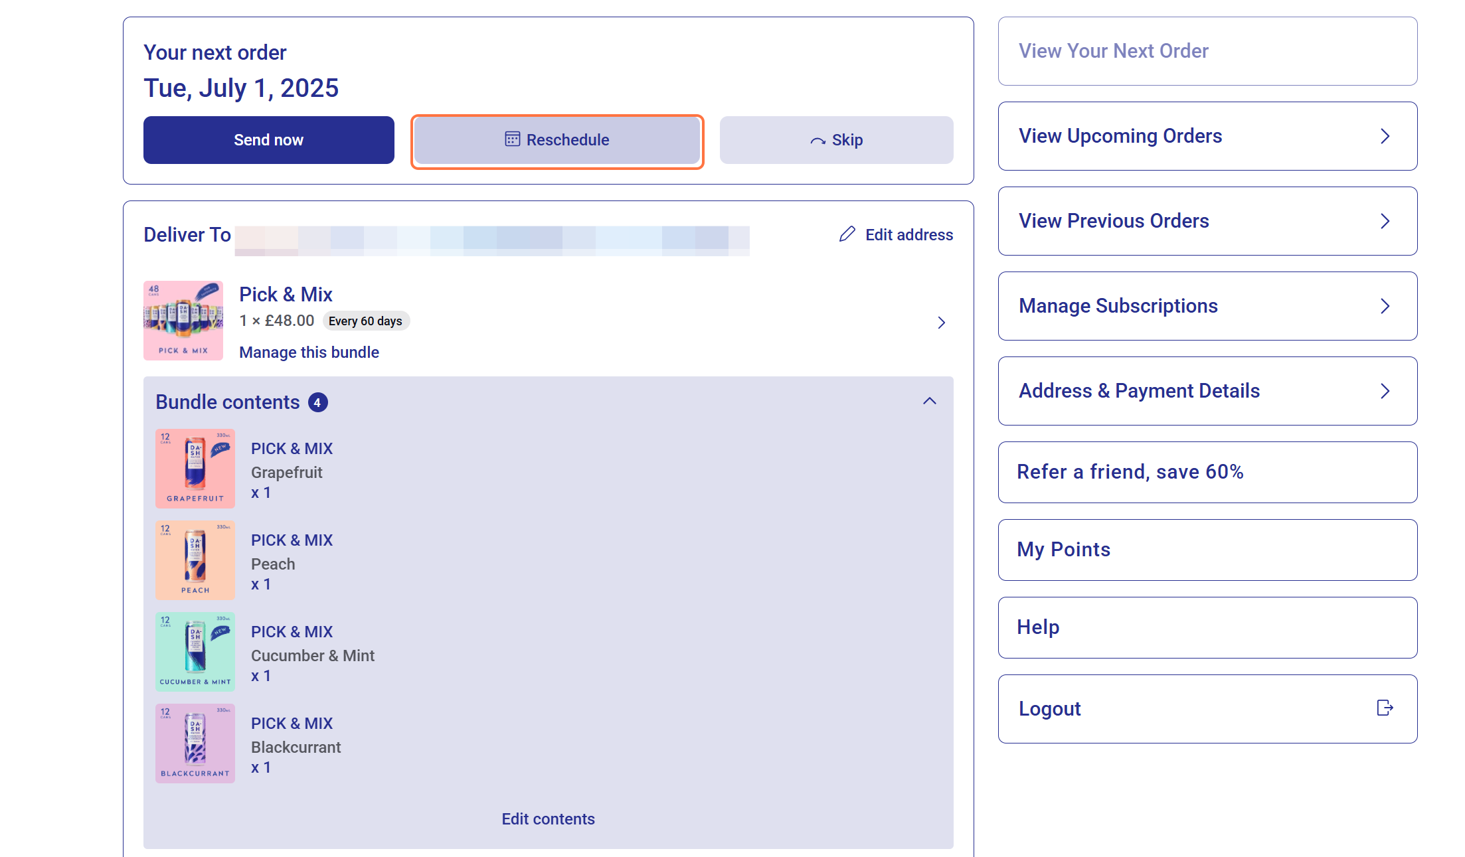The width and height of the screenshot is (1465, 857).
Task: Open Manage Subscriptions menu item
Action: click(1207, 306)
